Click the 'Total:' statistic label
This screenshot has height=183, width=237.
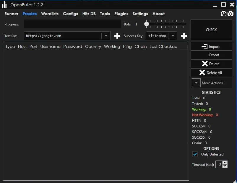pyautogui.click(x=196, y=98)
